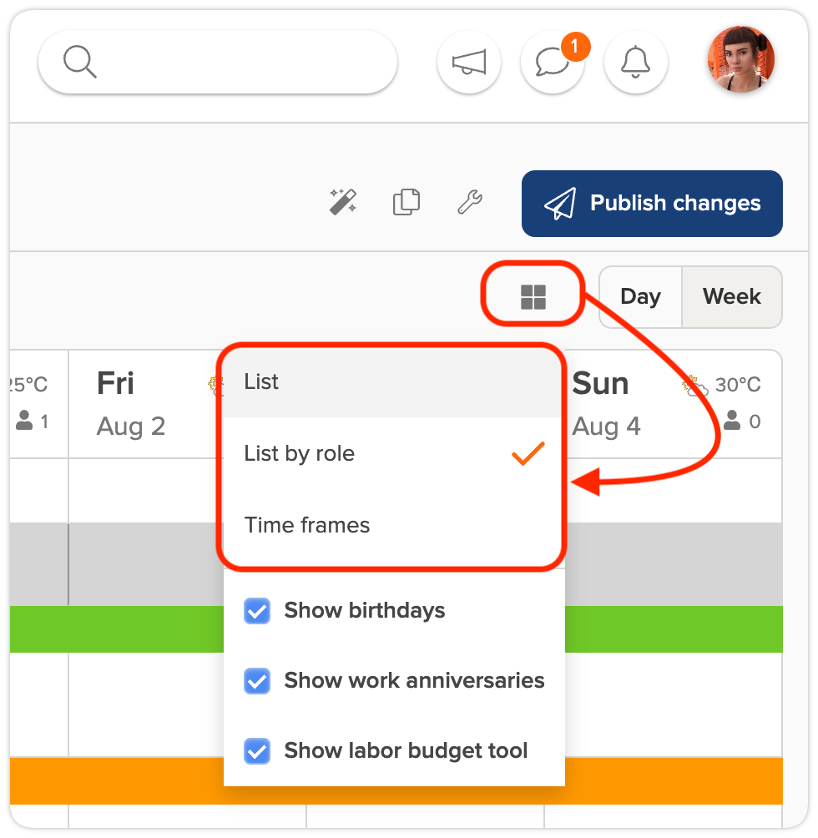Open the megaphone announcements icon

pos(468,63)
